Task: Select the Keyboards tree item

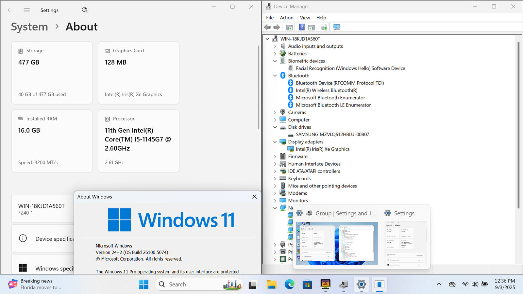Action: [x=299, y=179]
